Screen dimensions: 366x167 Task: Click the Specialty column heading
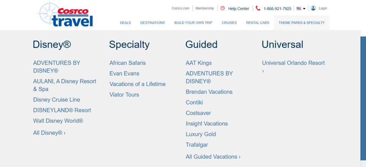[x=129, y=44]
